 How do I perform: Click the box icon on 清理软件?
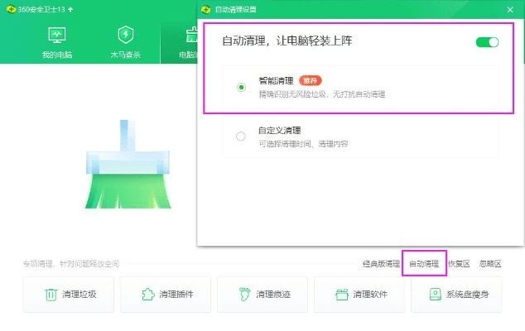342,295
